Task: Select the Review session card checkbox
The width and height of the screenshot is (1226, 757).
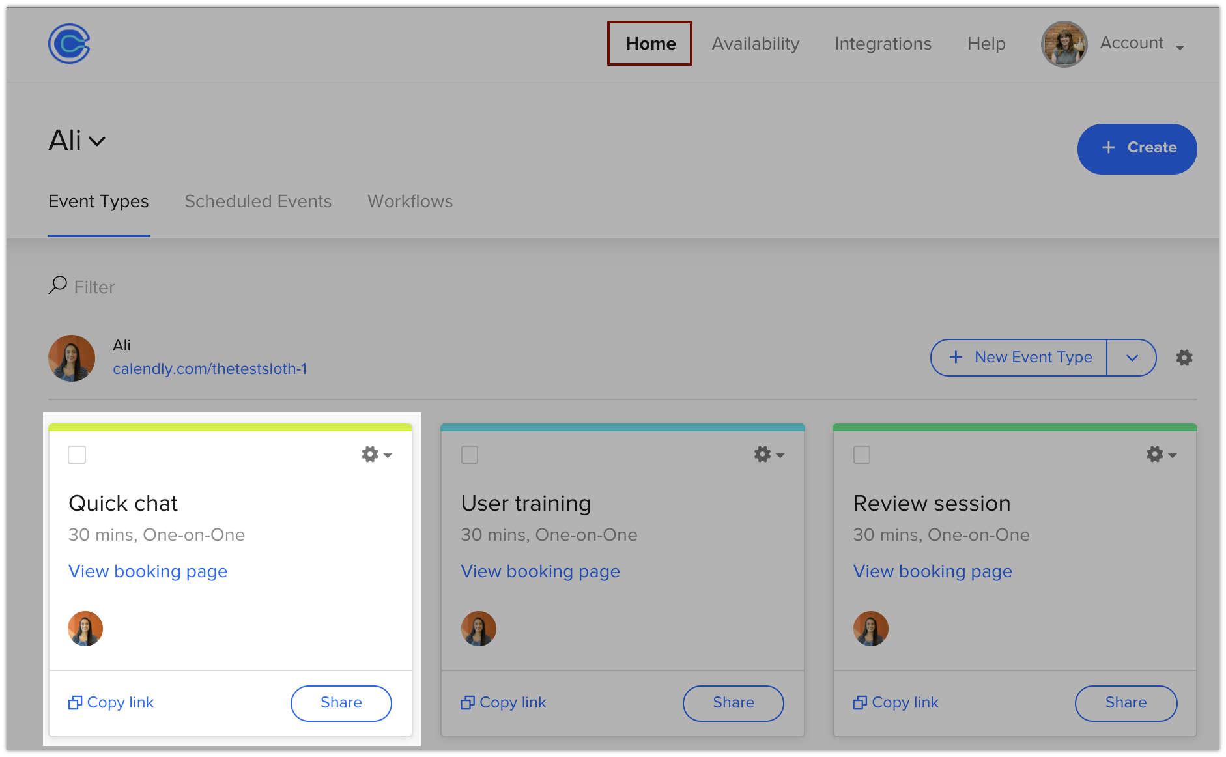Action: [x=861, y=455]
